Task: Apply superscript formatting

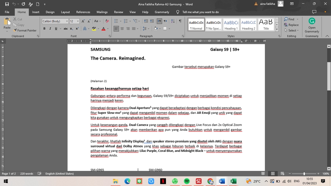Action: (77, 29)
